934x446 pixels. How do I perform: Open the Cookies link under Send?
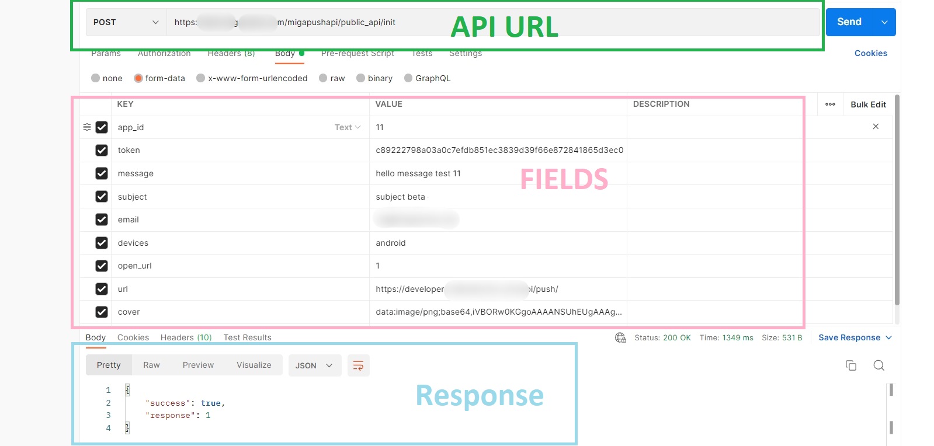coord(871,53)
